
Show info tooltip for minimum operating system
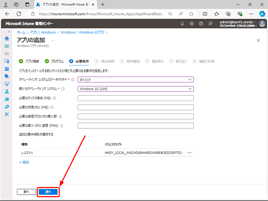coord(63,89)
